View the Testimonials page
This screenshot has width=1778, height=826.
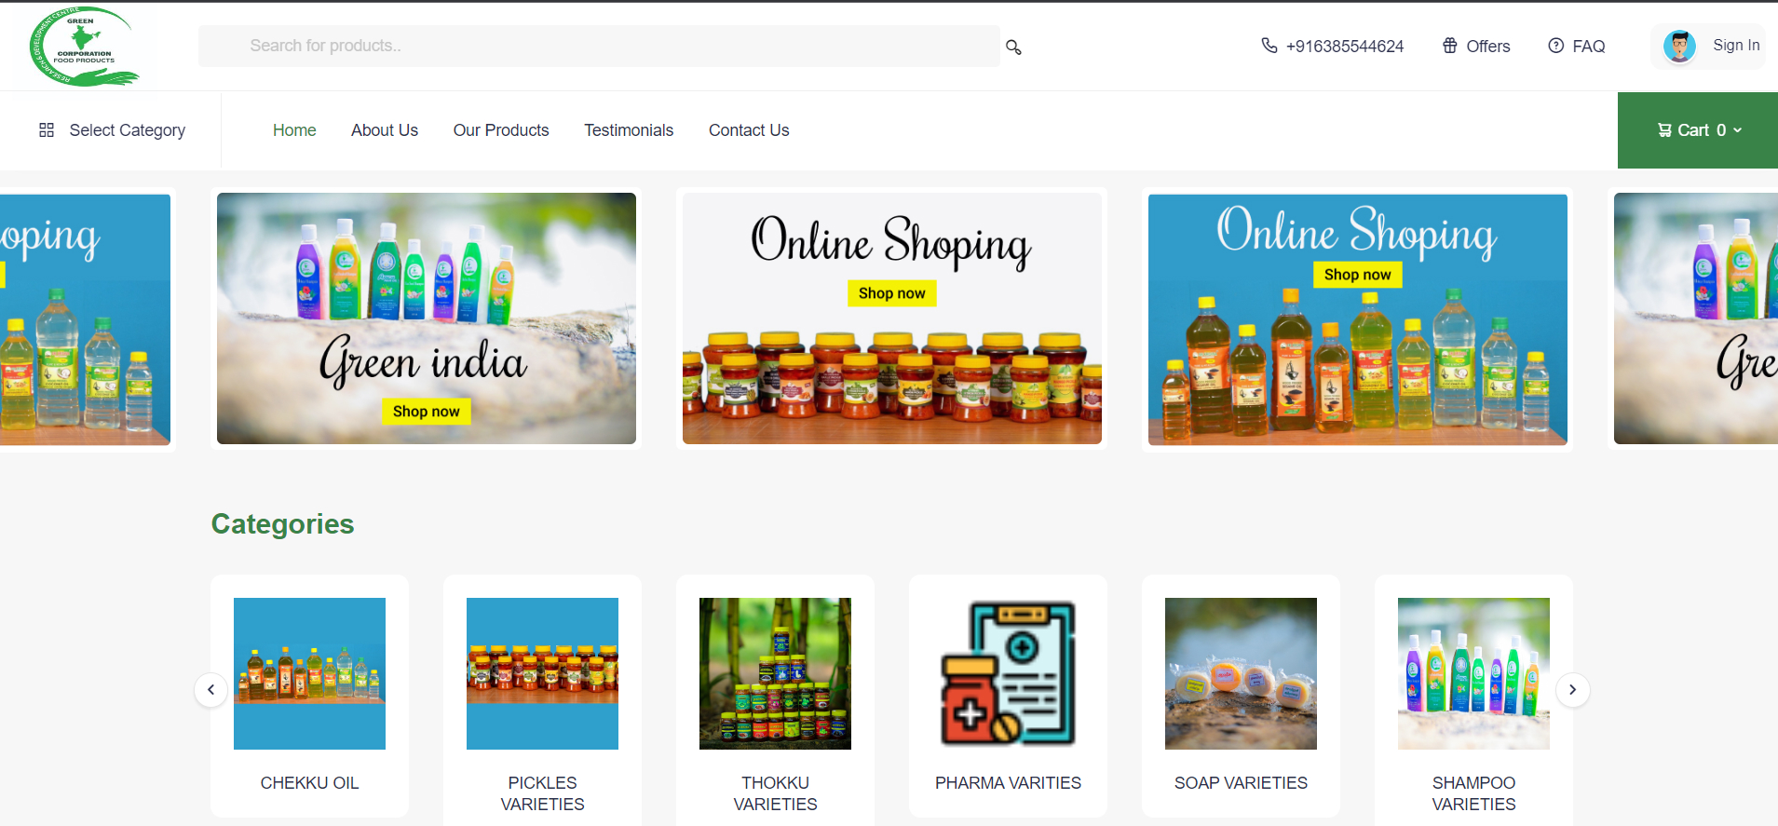tap(629, 130)
